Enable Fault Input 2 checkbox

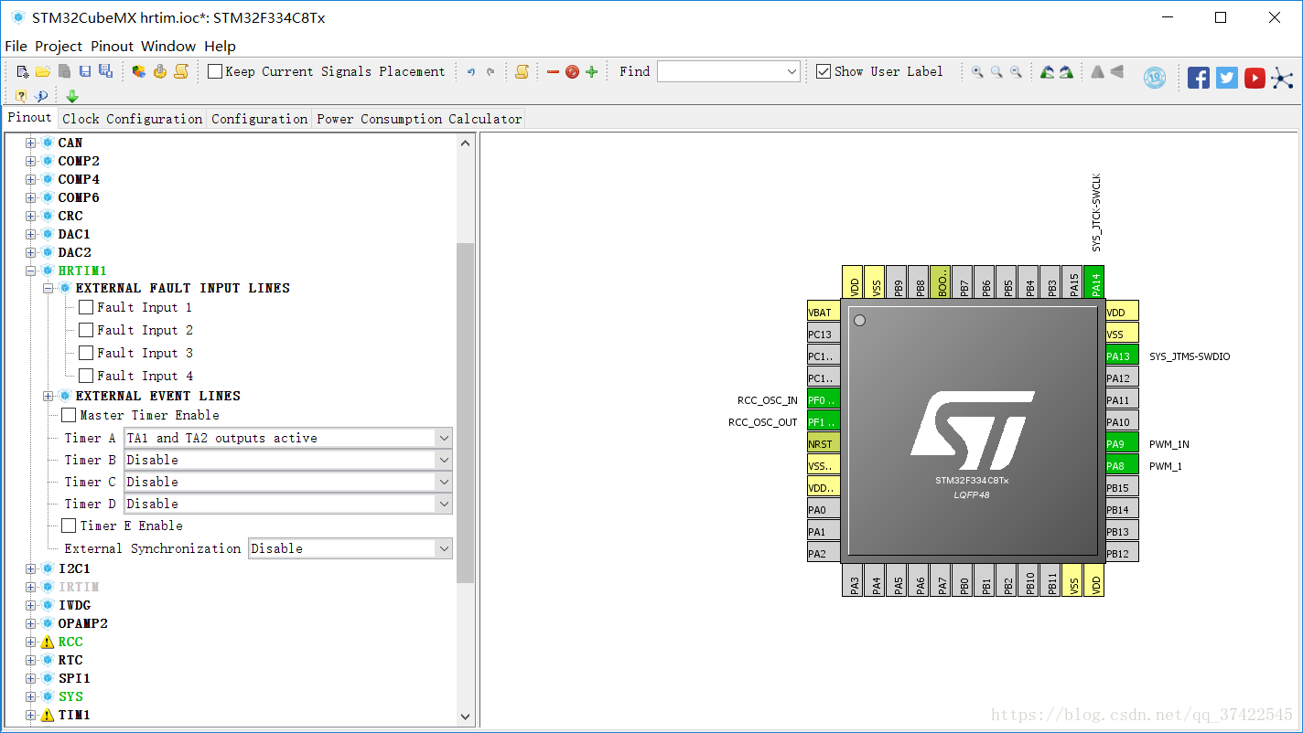pyautogui.click(x=86, y=330)
